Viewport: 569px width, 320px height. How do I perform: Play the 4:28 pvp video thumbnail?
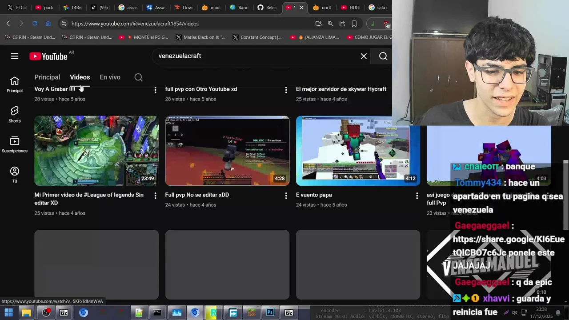point(227,151)
